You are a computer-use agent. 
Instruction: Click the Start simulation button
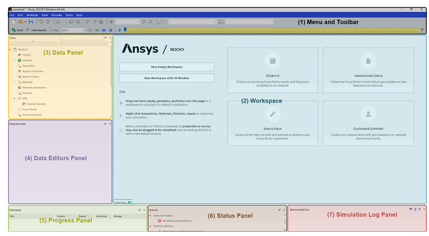click(17, 30)
